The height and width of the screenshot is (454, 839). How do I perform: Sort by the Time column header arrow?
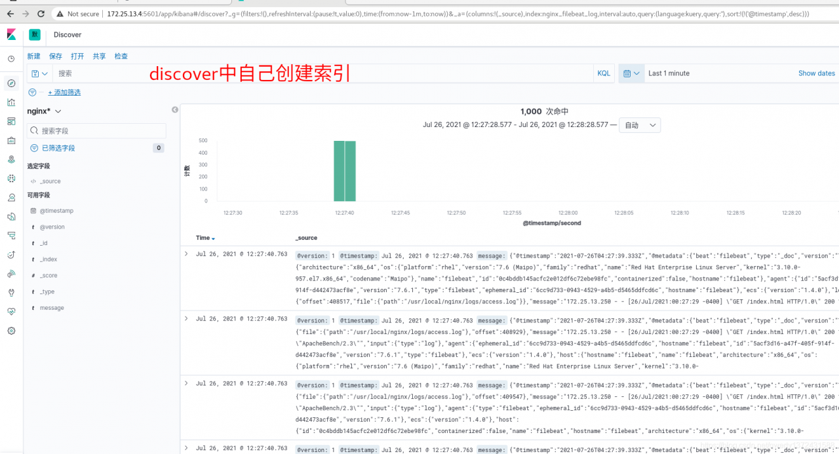coord(213,238)
